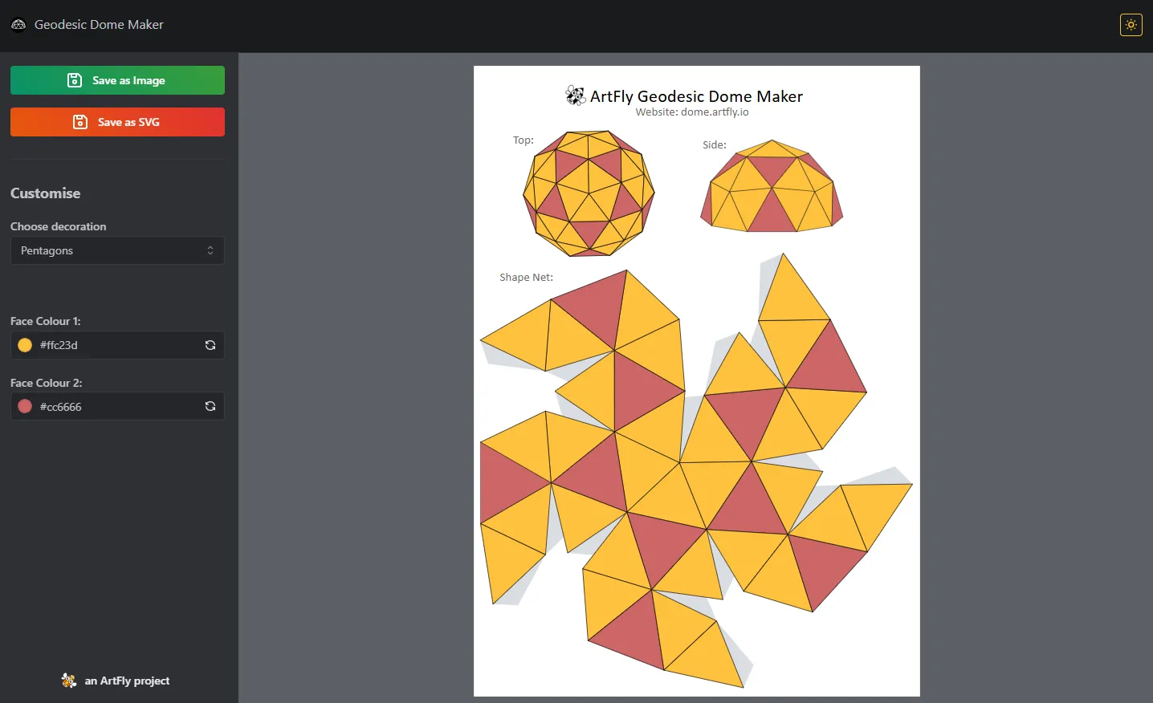Open the 'an ArtFly project' link
This screenshot has height=703, width=1153.
tap(127, 681)
